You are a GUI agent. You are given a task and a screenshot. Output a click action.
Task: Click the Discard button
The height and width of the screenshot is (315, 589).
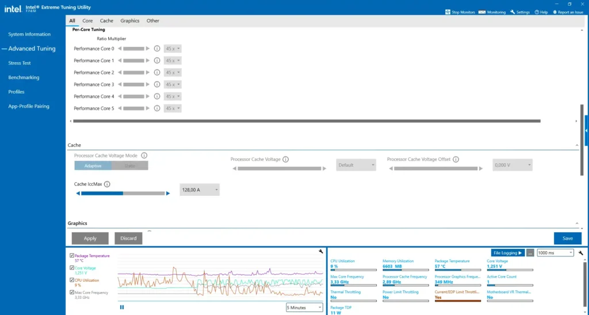click(128, 239)
